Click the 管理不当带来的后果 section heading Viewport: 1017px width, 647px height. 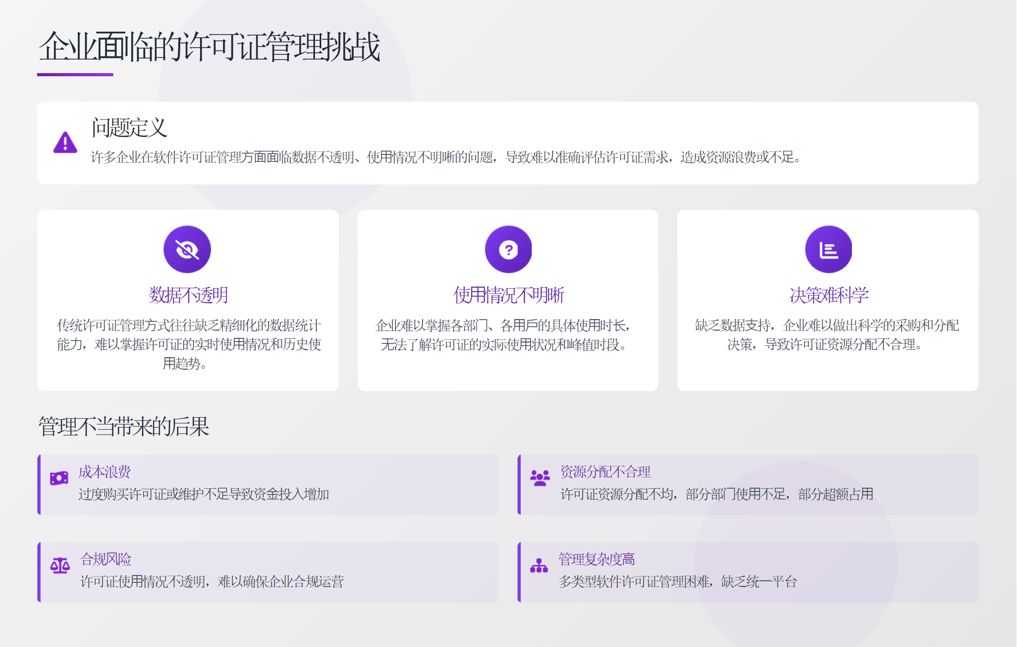click(x=123, y=427)
